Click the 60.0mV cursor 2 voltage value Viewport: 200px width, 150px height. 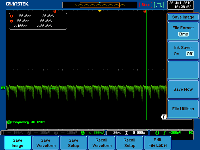tap(46, 21)
